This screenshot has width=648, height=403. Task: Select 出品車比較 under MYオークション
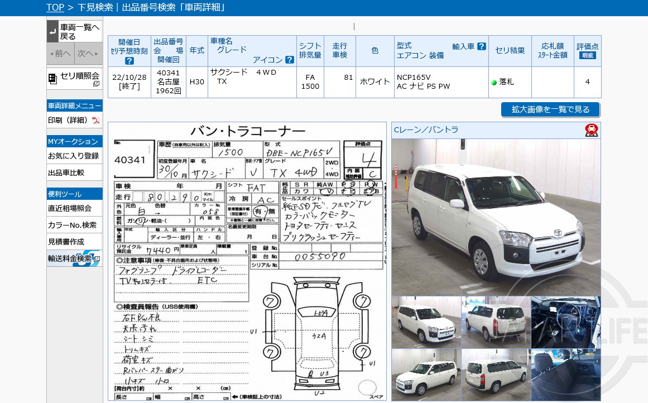(65, 172)
